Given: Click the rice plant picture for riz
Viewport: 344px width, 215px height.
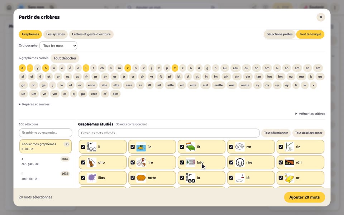Looking at the screenshot, I should pyautogui.click(x=290, y=147).
